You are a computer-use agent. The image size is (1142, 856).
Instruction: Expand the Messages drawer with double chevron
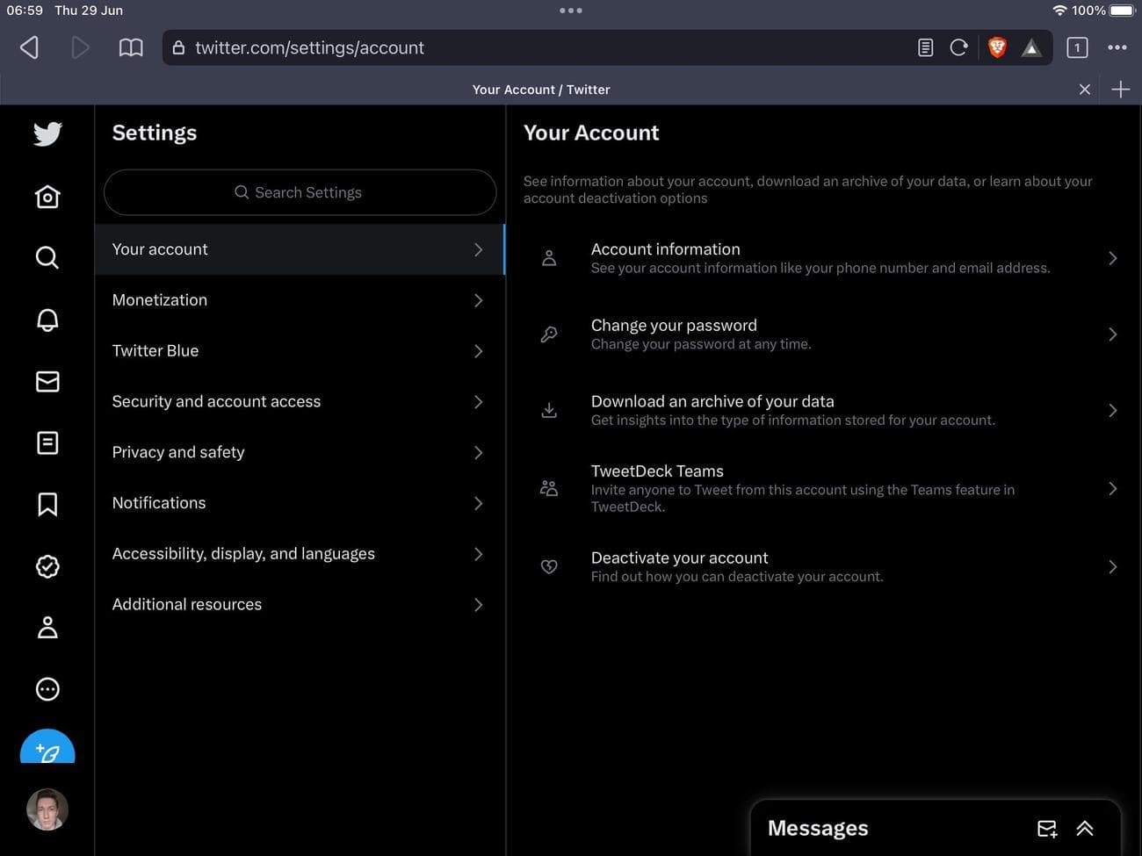point(1085,828)
